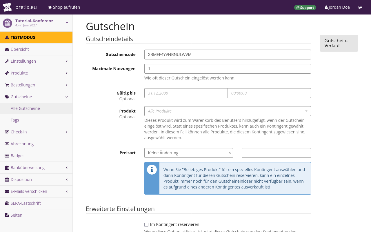
Task: Click the pretix.eu brand link
Action: tap(26, 7)
